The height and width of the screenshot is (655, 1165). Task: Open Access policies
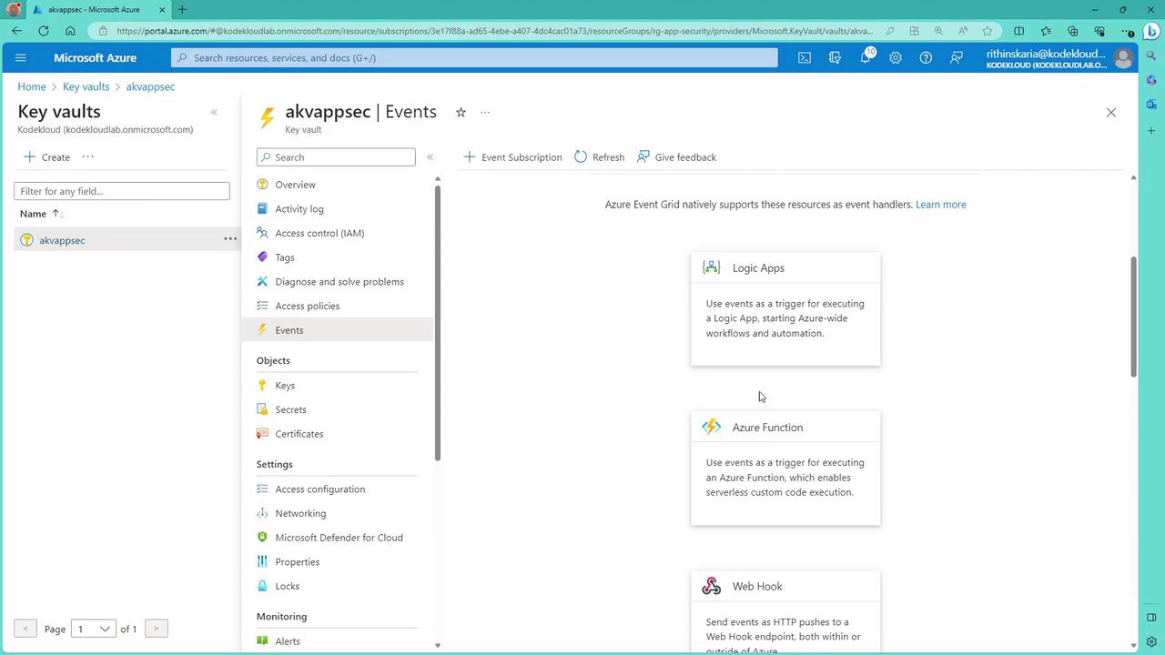tap(307, 306)
